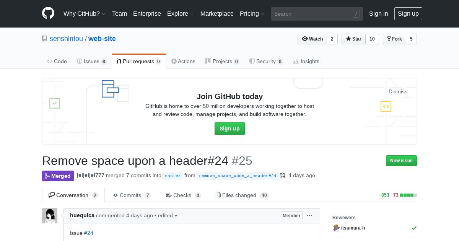View the watchers count of 2
Image resolution: width=459 pixels, height=241 pixels.
[x=332, y=39]
